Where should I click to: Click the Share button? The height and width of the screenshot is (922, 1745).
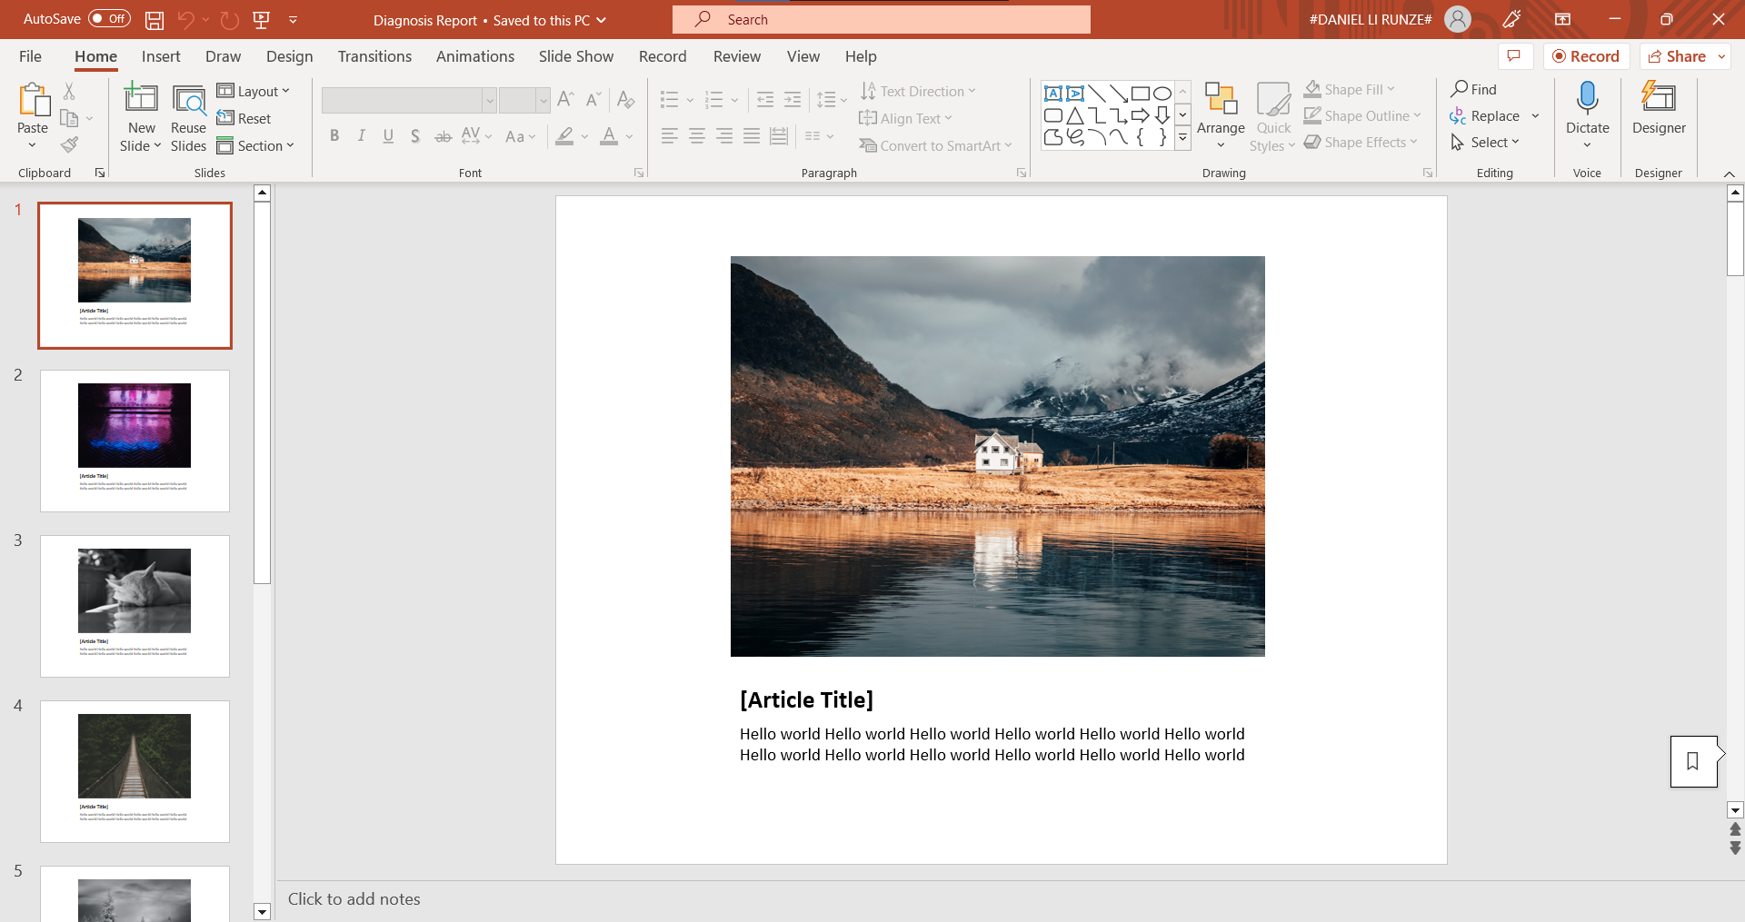(x=1678, y=56)
